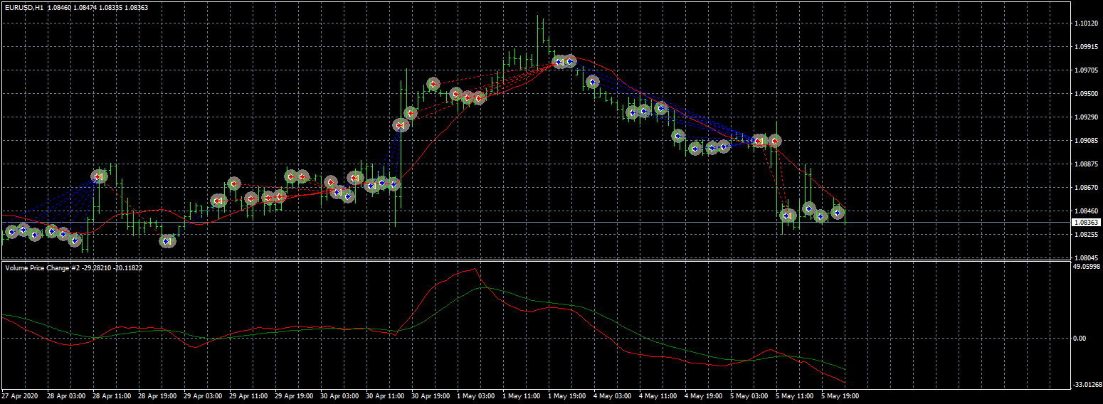Click the 1.09915 price axis label

click(1087, 47)
